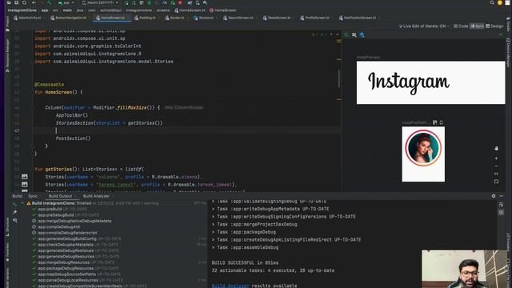Screen dimensions: 512x288
Task: Select :app:mergeDebugResources task row
Action: pos(74,262)
